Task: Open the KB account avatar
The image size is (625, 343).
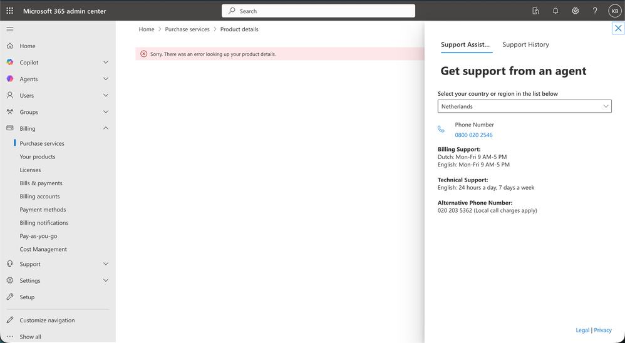Action: (614, 11)
